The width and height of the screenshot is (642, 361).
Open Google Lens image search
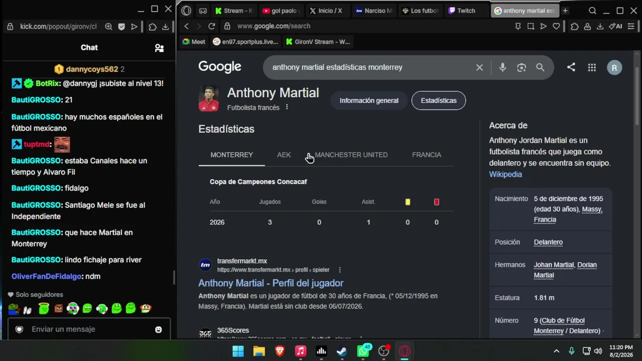click(522, 67)
